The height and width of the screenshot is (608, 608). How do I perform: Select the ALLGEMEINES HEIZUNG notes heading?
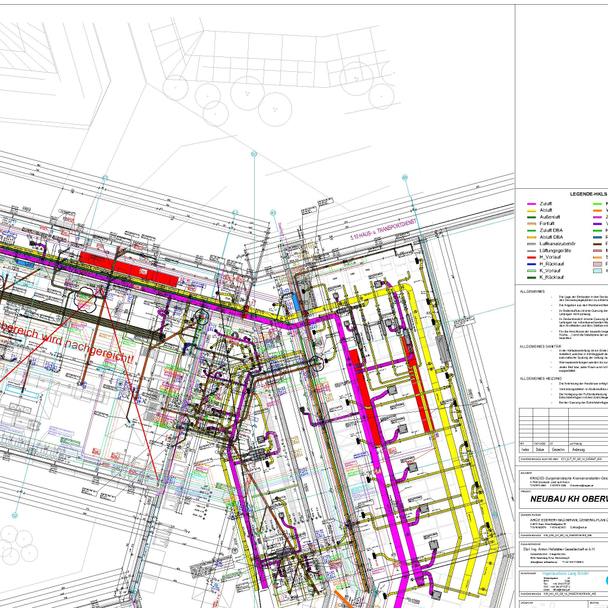click(541, 378)
